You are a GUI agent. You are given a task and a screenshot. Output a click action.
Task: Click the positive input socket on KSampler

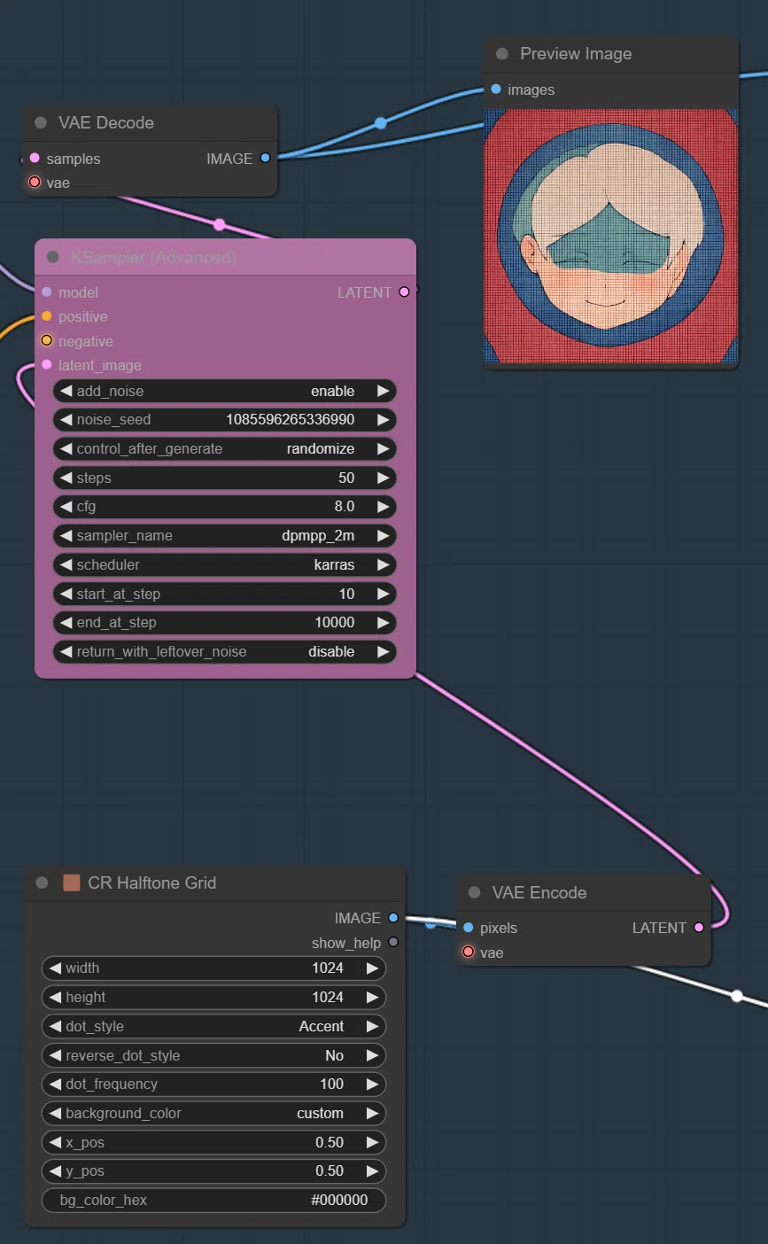tap(47, 316)
